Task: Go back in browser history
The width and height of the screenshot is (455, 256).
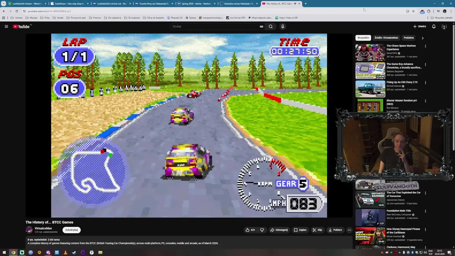Action: (x=4, y=11)
